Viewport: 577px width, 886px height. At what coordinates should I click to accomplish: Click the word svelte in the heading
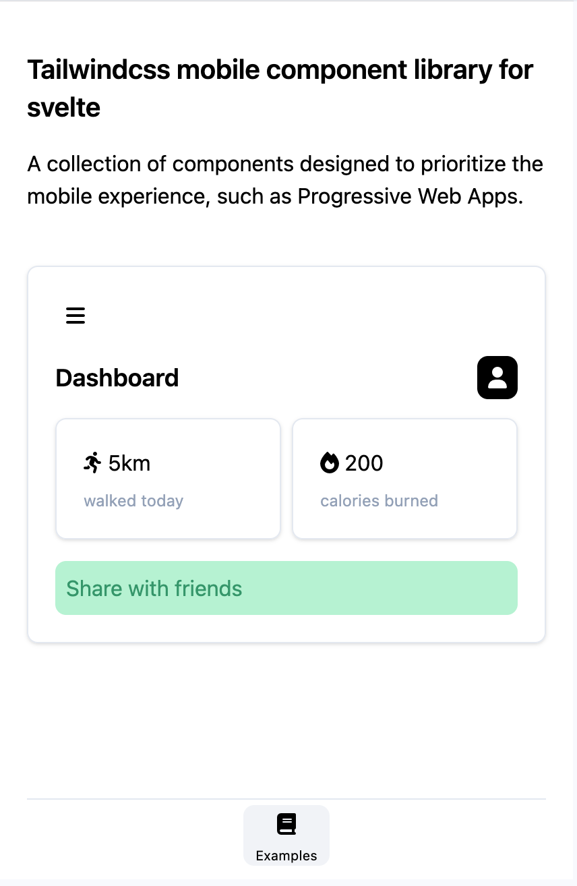pos(64,107)
